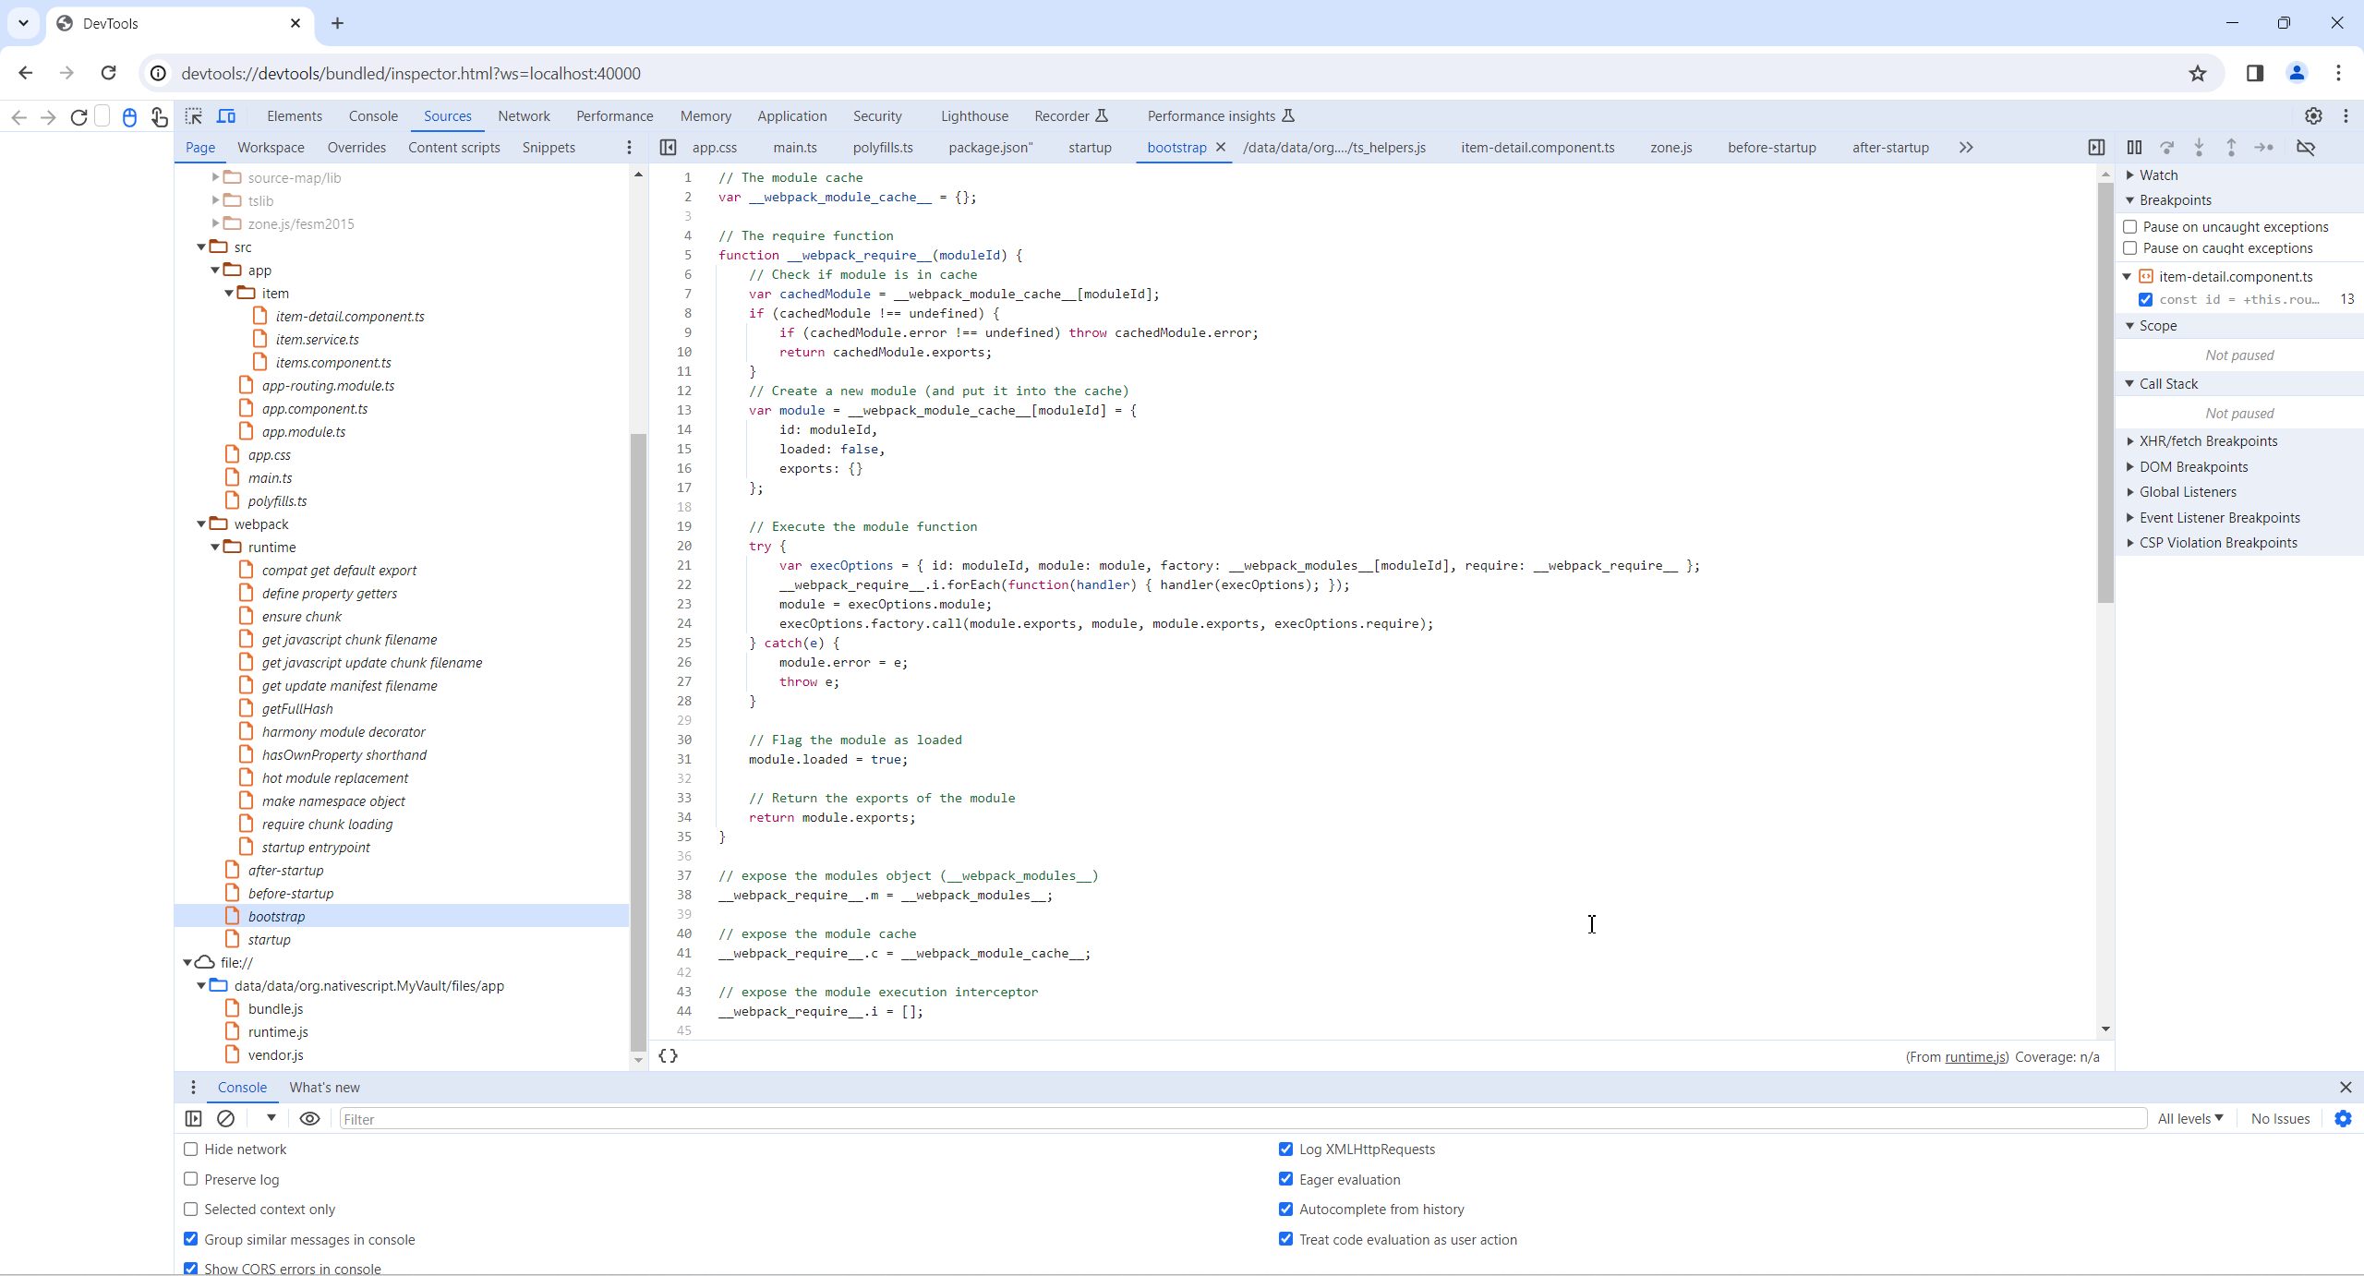The image size is (2364, 1276).
Task: Click the deactivate breakpoints icon
Action: (x=2306, y=148)
